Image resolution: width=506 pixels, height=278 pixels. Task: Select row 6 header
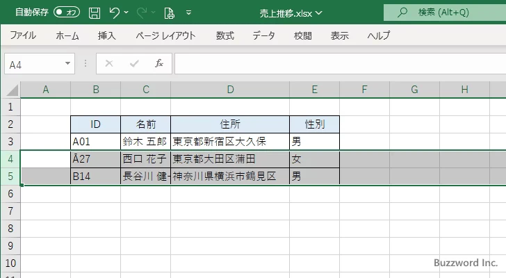click(x=10, y=194)
